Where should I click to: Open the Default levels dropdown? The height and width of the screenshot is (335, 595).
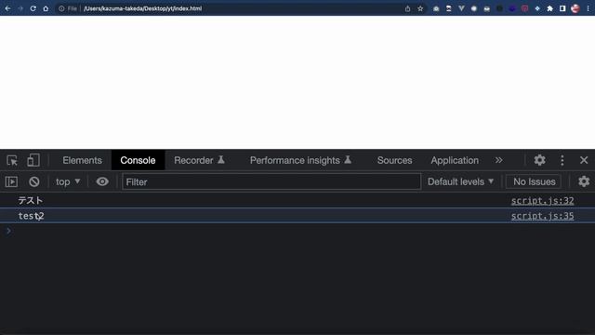click(x=461, y=182)
